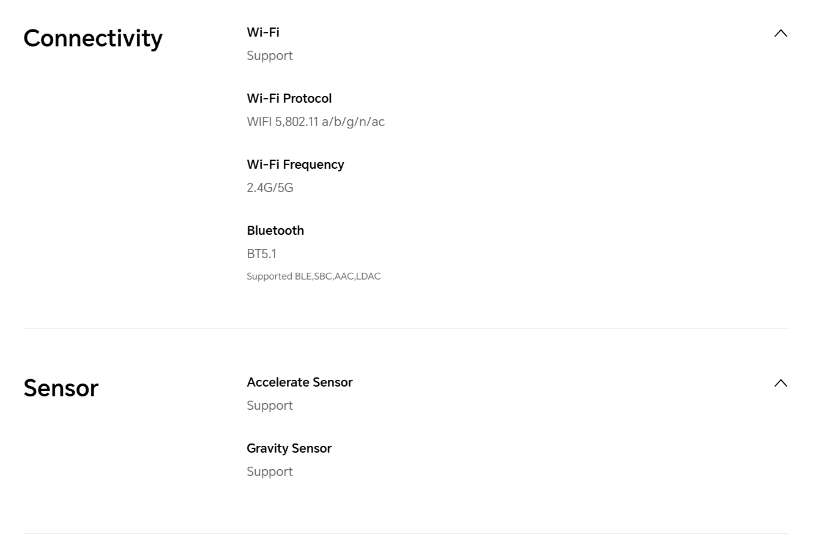Click the Sensor section heading
813x553 pixels.
(x=61, y=388)
